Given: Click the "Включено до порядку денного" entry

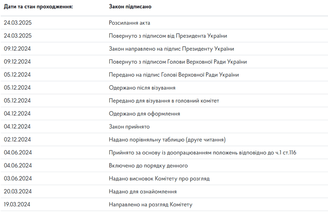Looking at the screenshot, I should tap(148, 165).
